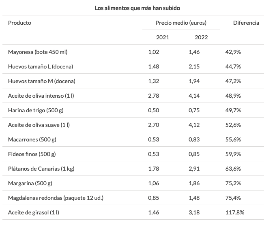Image resolution: width=277 pixels, height=229 pixels.
Task: Click 'Plátanos de Canarias (1 kg)' product
Action: [42, 169]
